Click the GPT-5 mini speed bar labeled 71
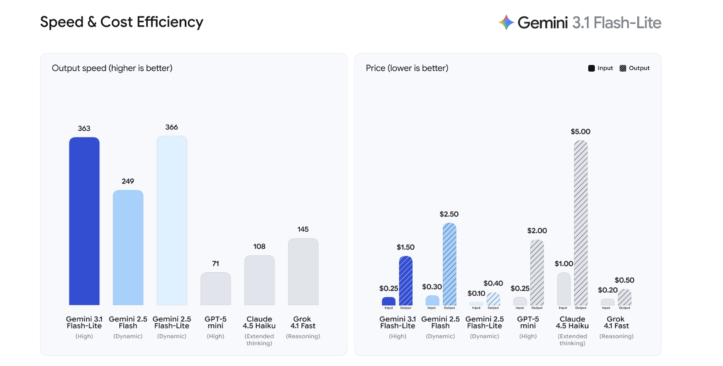Image resolution: width=723 pixels, height=366 pixels. pos(216,289)
